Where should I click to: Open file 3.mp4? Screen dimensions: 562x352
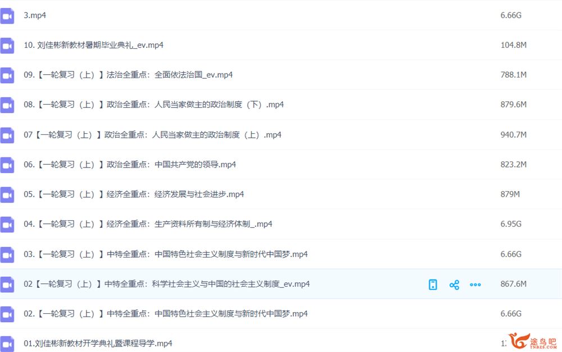[35, 15]
